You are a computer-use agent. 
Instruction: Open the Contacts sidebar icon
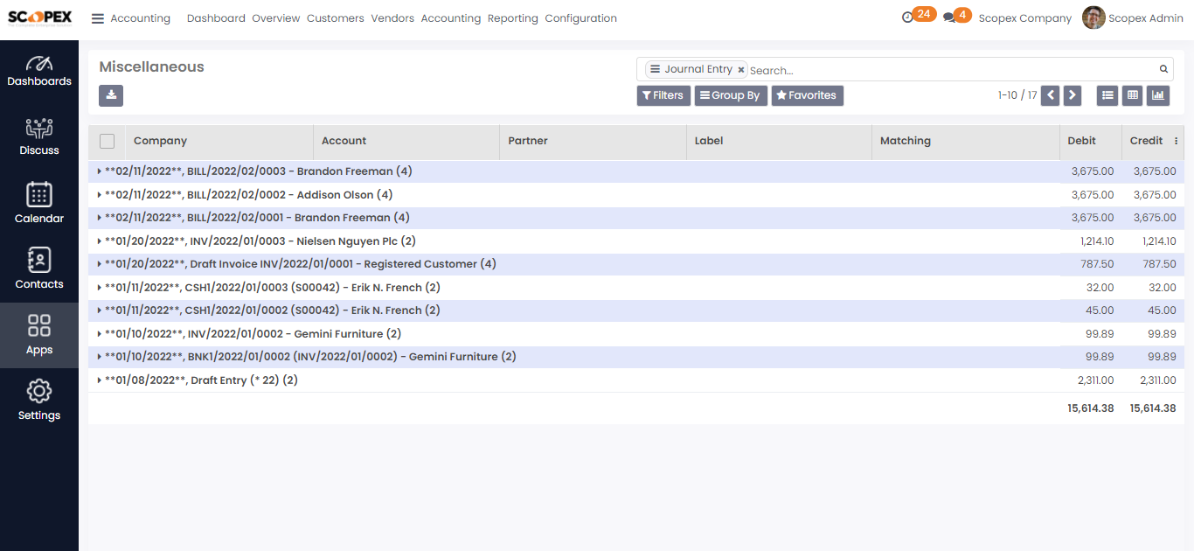click(39, 269)
